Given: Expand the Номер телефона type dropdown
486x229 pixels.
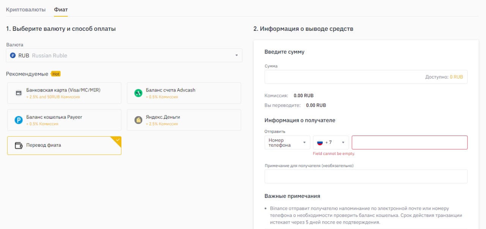Looking at the screenshot, I should (x=287, y=142).
